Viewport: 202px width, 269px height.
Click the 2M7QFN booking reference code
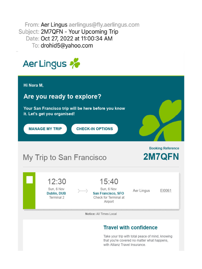coord(161,157)
